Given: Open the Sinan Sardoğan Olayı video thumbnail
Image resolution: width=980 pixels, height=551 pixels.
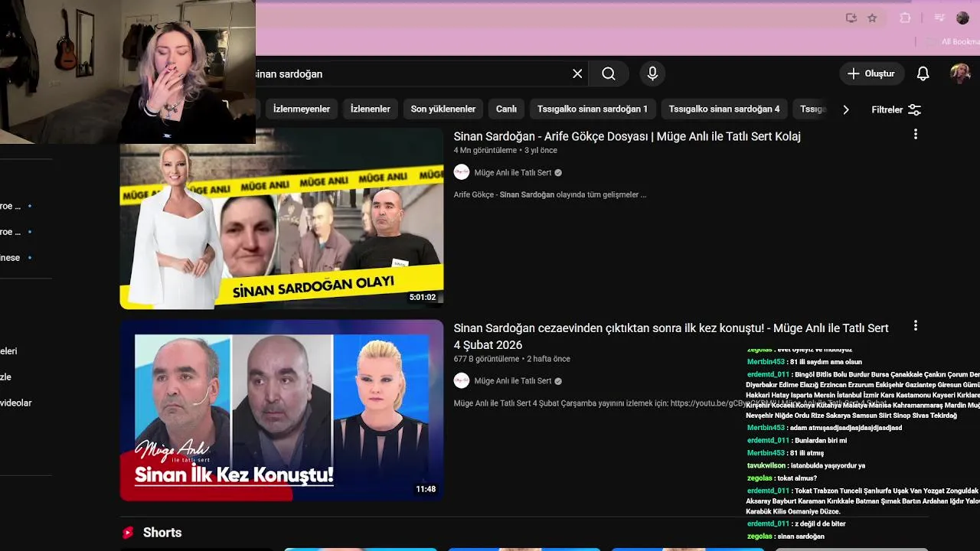Looking at the screenshot, I should [282, 218].
